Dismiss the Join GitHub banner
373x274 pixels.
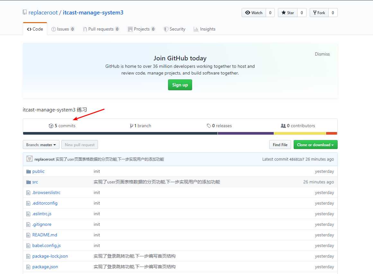[322, 54]
